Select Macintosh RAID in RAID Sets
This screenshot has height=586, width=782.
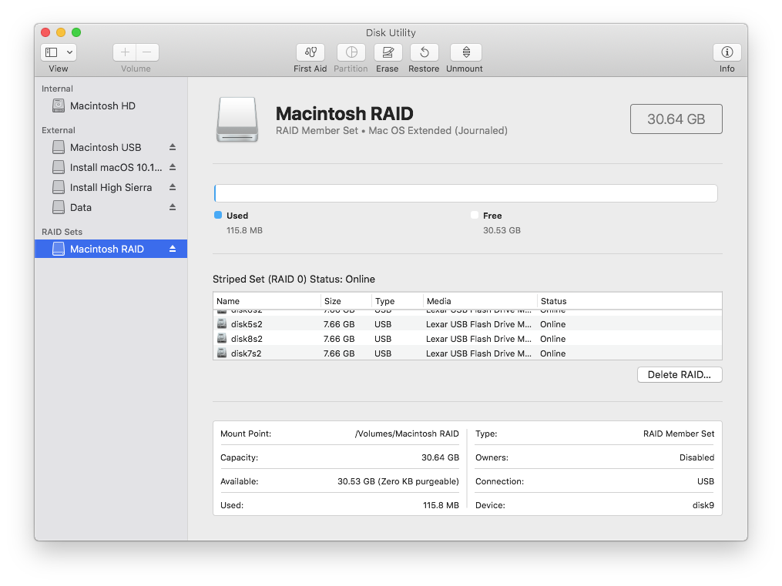111,249
